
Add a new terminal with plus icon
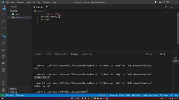[x=155, y=54]
